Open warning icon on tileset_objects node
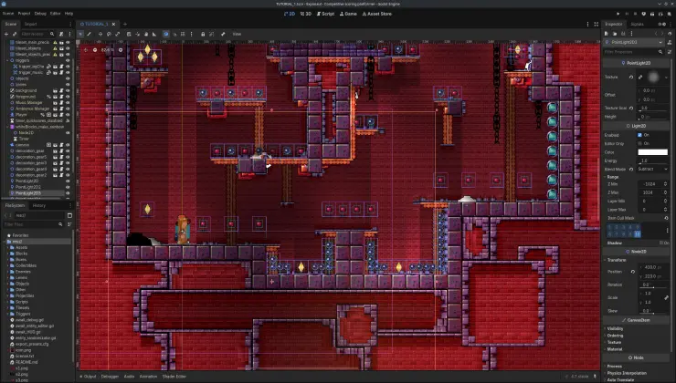 55,48
